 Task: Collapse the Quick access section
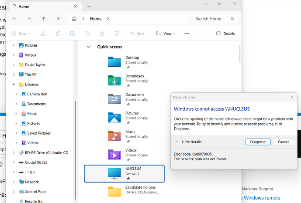(89, 47)
